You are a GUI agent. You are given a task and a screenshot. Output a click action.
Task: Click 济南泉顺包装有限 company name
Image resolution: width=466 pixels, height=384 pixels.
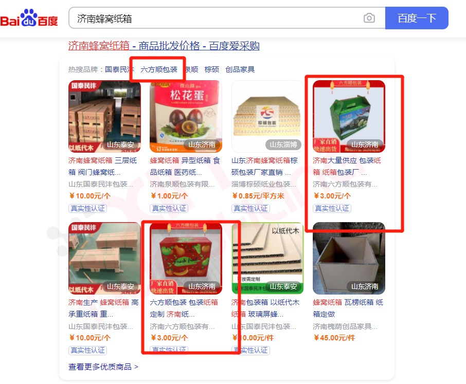[x=182, y=184]
